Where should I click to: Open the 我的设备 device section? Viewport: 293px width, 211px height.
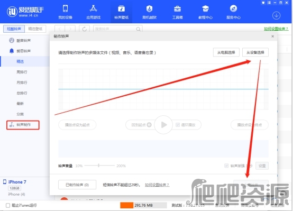tap(66, 12)
